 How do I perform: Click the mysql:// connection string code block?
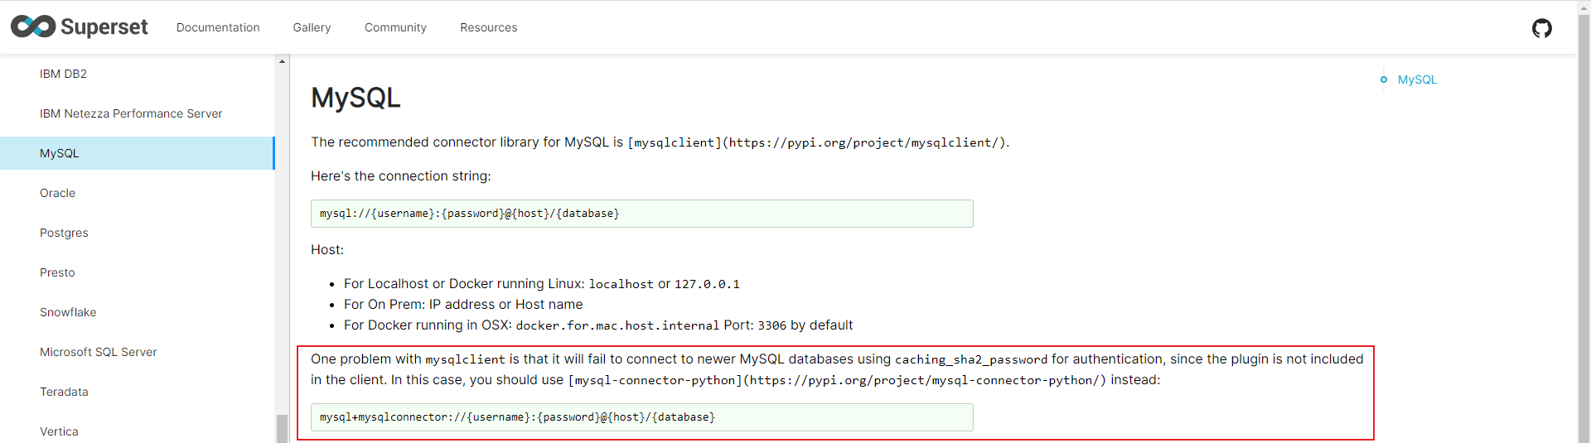pos(641,214)
